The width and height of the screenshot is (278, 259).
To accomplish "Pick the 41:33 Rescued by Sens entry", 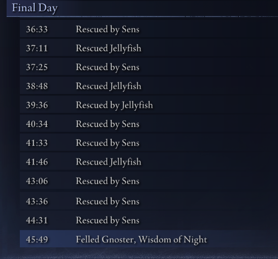I will click(x=149, y=143).
